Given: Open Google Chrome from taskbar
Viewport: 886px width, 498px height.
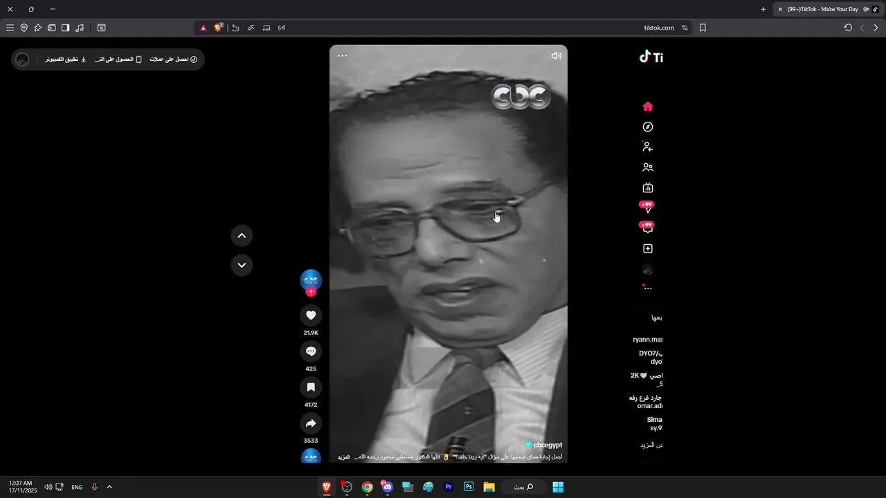Looking at the screenshot, I should point(367,487).
